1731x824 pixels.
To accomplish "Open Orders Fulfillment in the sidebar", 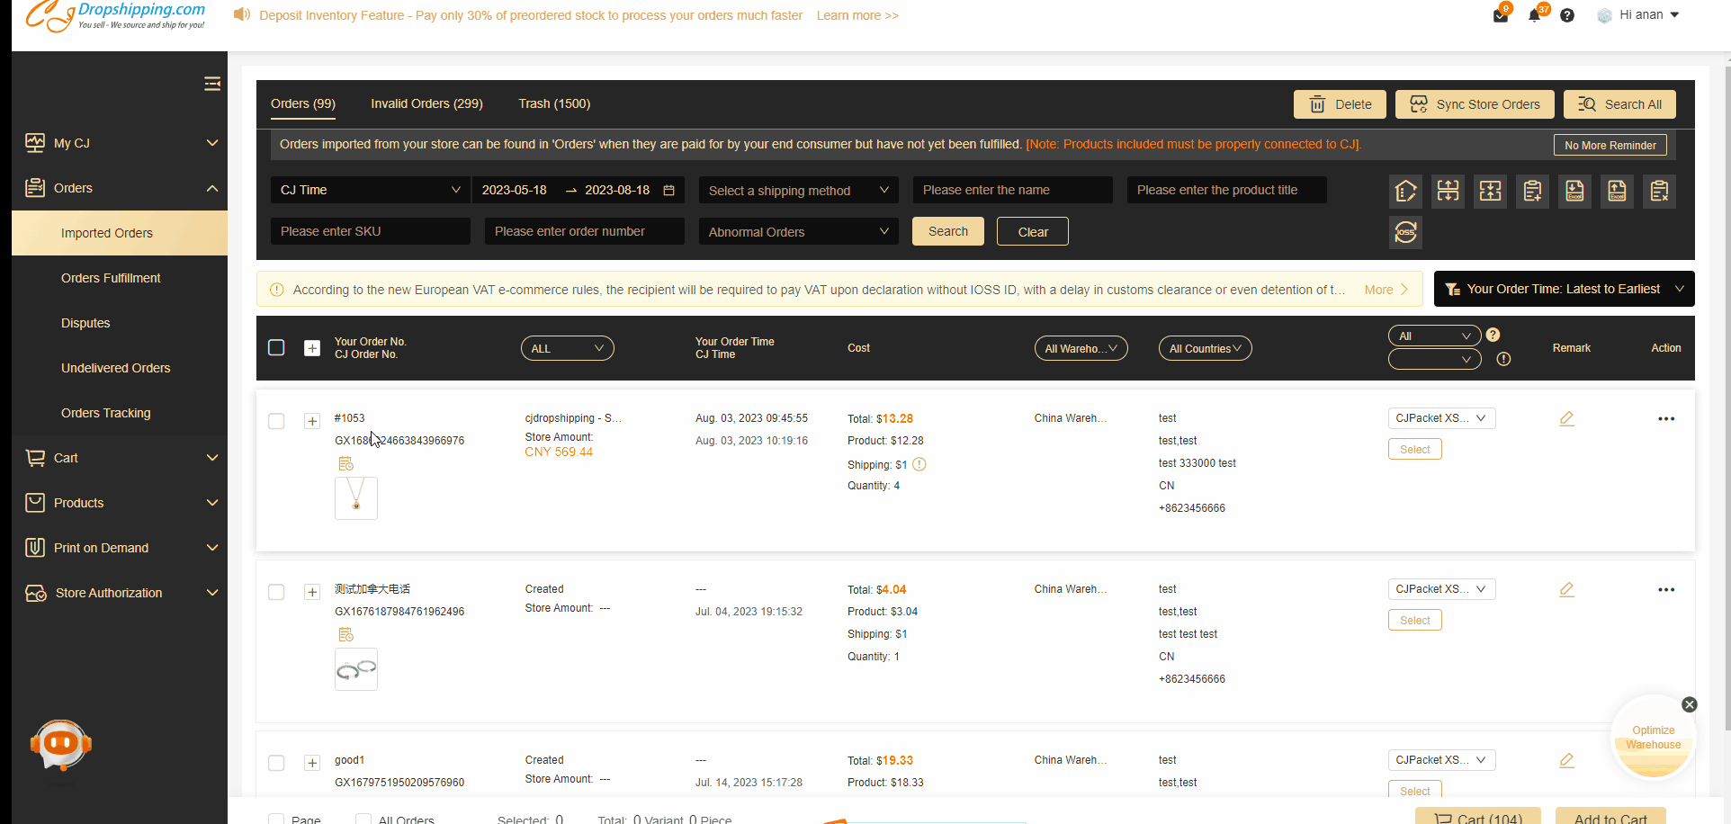I will 111,278.
